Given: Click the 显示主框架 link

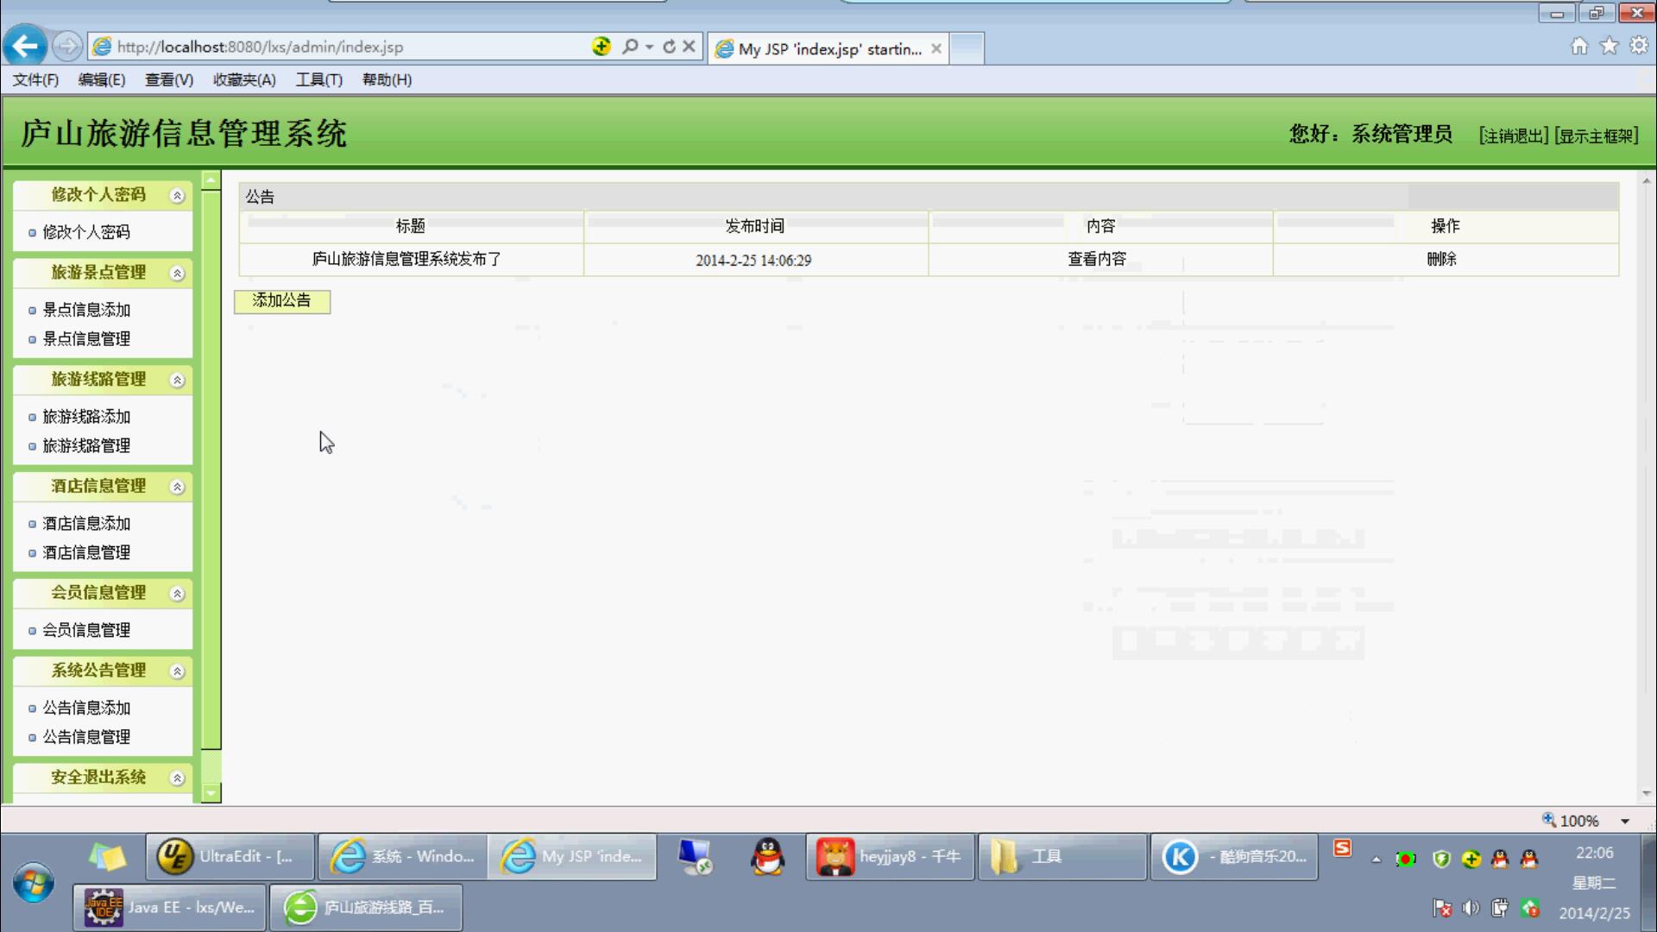Looking at the screenshot, I should [1597, 135].
